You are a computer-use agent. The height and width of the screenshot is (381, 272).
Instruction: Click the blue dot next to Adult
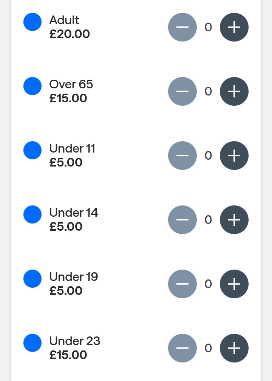point(32,22)
